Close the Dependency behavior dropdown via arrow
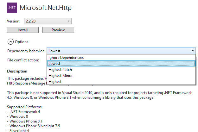Image resolution: width=198 pixels, height=132 pixels. (193, 51)
